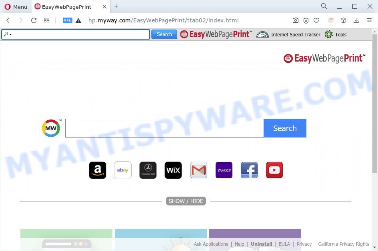Image resolution: width=378 pixels, height=251 pixels.
Task: Expand the toolbar search magnifier dropdown
Action: (x=8, y=34)
